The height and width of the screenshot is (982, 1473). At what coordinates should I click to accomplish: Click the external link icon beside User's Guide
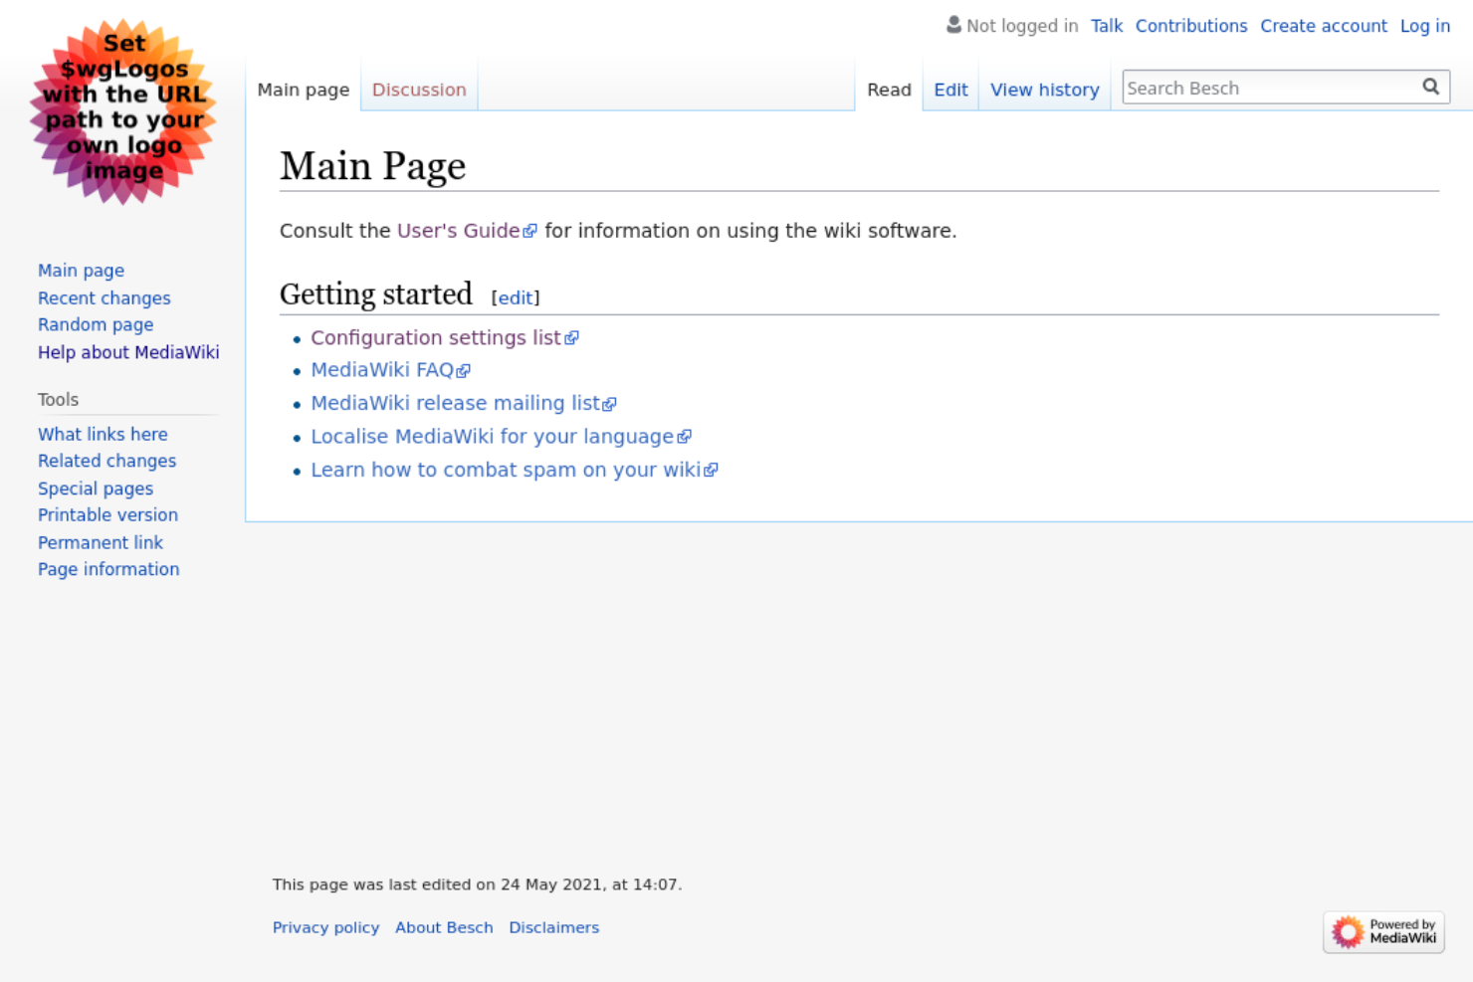(530, 231)
